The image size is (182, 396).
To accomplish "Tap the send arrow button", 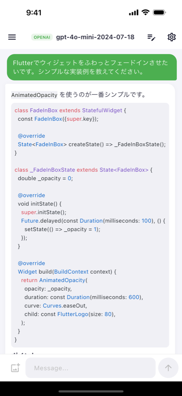I will (x=168, y=368).
